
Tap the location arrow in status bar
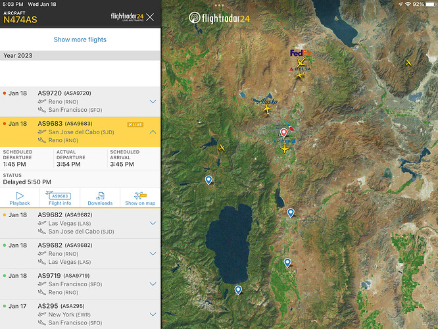click(x=401, y=4)
